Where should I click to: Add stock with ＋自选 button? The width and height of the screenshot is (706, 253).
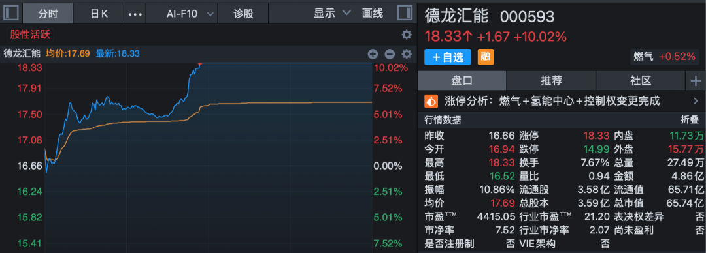click(448, 57)
